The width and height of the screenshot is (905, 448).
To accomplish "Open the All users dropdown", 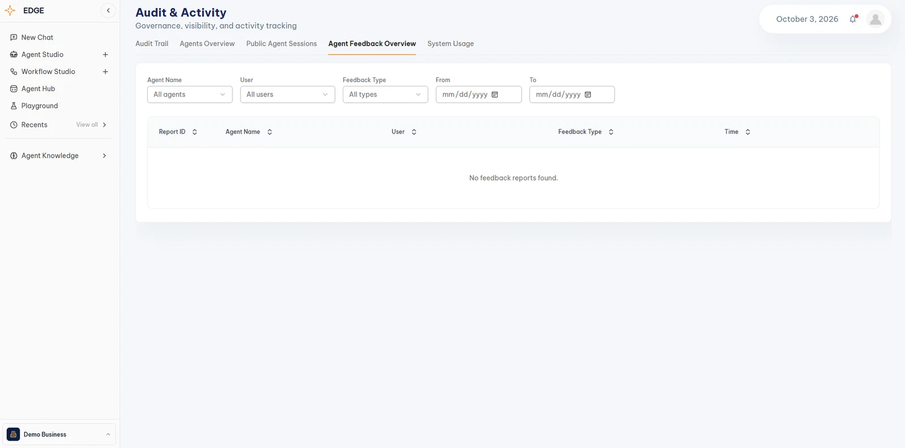I will [287, 94].
